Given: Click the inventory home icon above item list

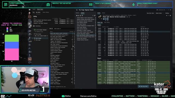Looking at the screenshot, I should 50,29.
